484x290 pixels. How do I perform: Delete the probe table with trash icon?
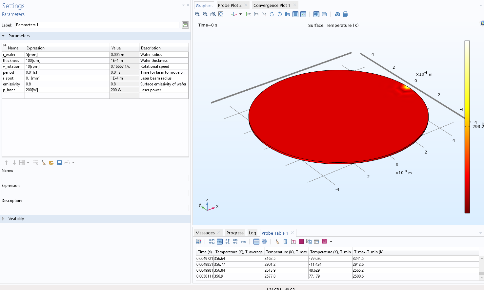click(x=285, y=242)
